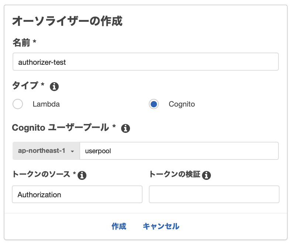Select the Cognito radio button

(x=154, y=104)
